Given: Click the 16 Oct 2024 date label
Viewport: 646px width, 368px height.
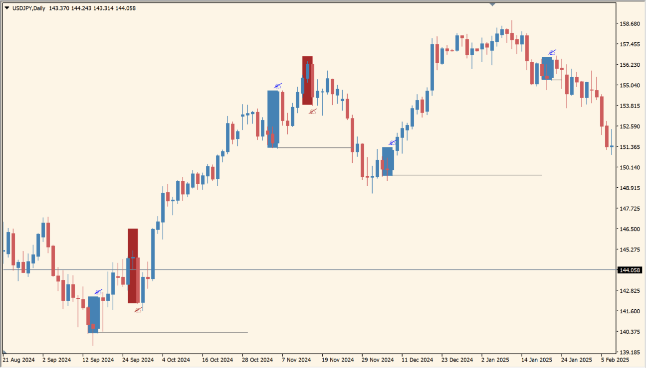Looking at the screenshot, I should pos(218,360).
